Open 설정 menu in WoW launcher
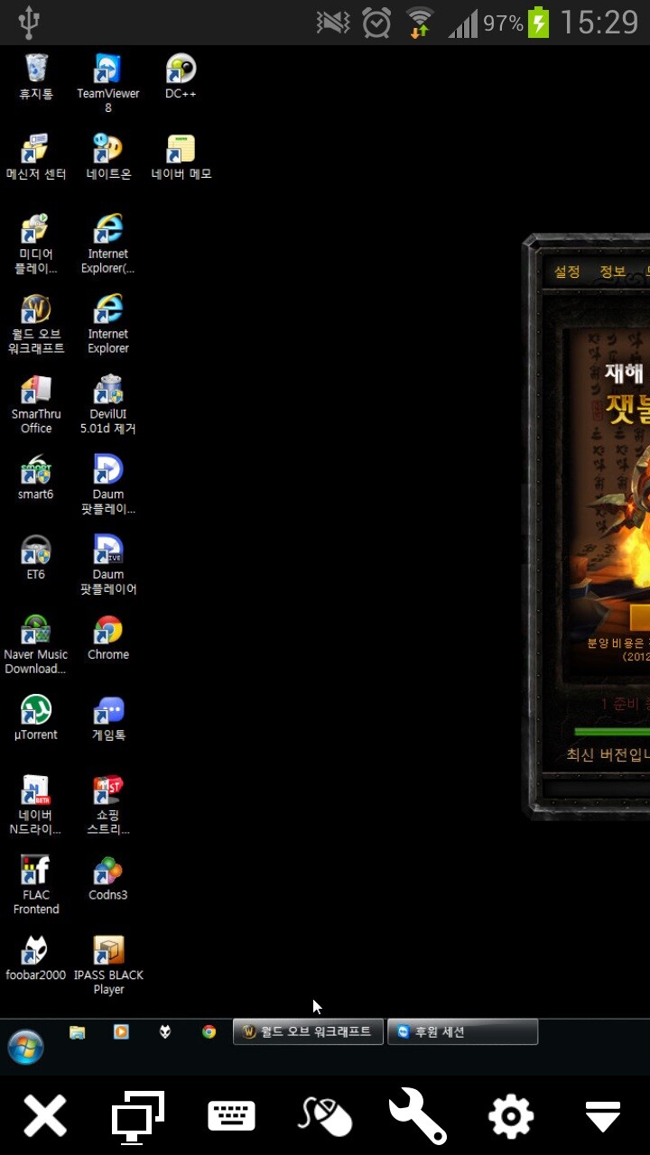Screen dimensions: 650x1155 (567, 272)
